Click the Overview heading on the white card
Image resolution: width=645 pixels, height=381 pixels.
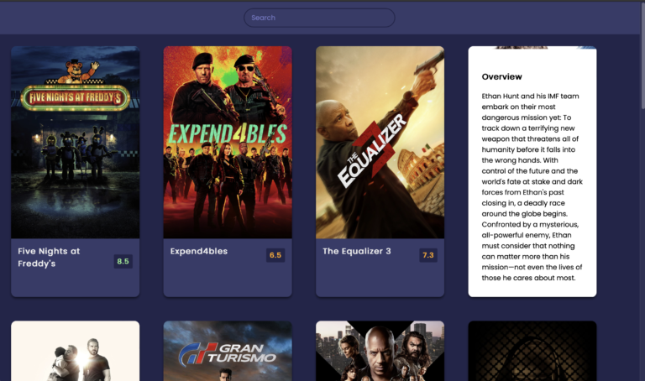point(501,77)
